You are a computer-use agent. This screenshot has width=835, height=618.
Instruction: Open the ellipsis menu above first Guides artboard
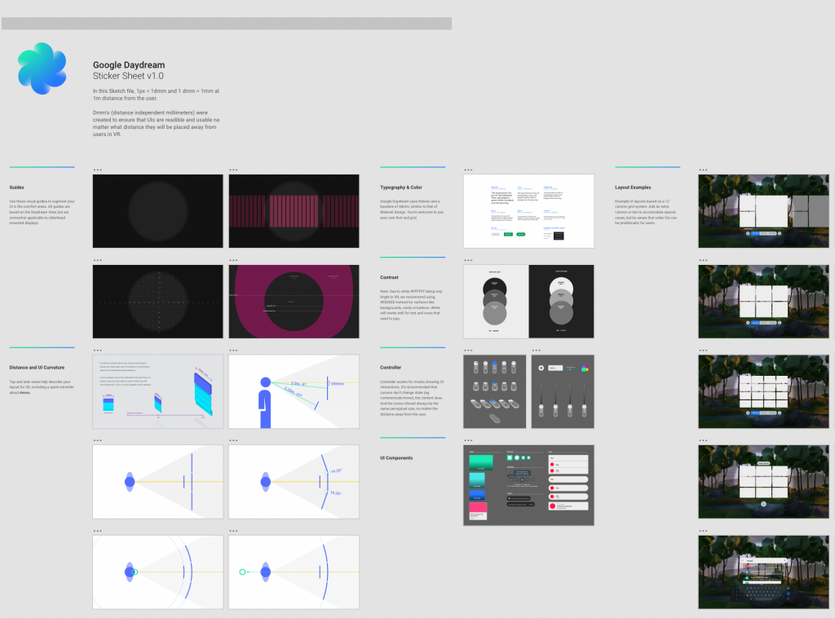pos(97,170)
